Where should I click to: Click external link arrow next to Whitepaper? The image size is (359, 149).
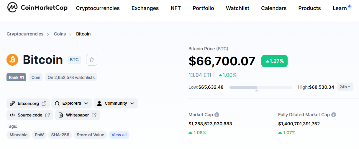[94, 115]
